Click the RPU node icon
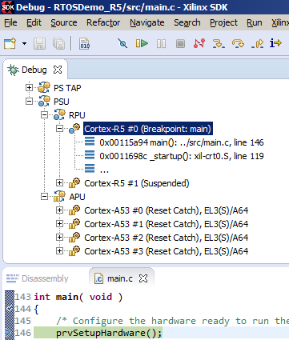The height and width of the screenshot is (340, 289). tap(59, 114)
